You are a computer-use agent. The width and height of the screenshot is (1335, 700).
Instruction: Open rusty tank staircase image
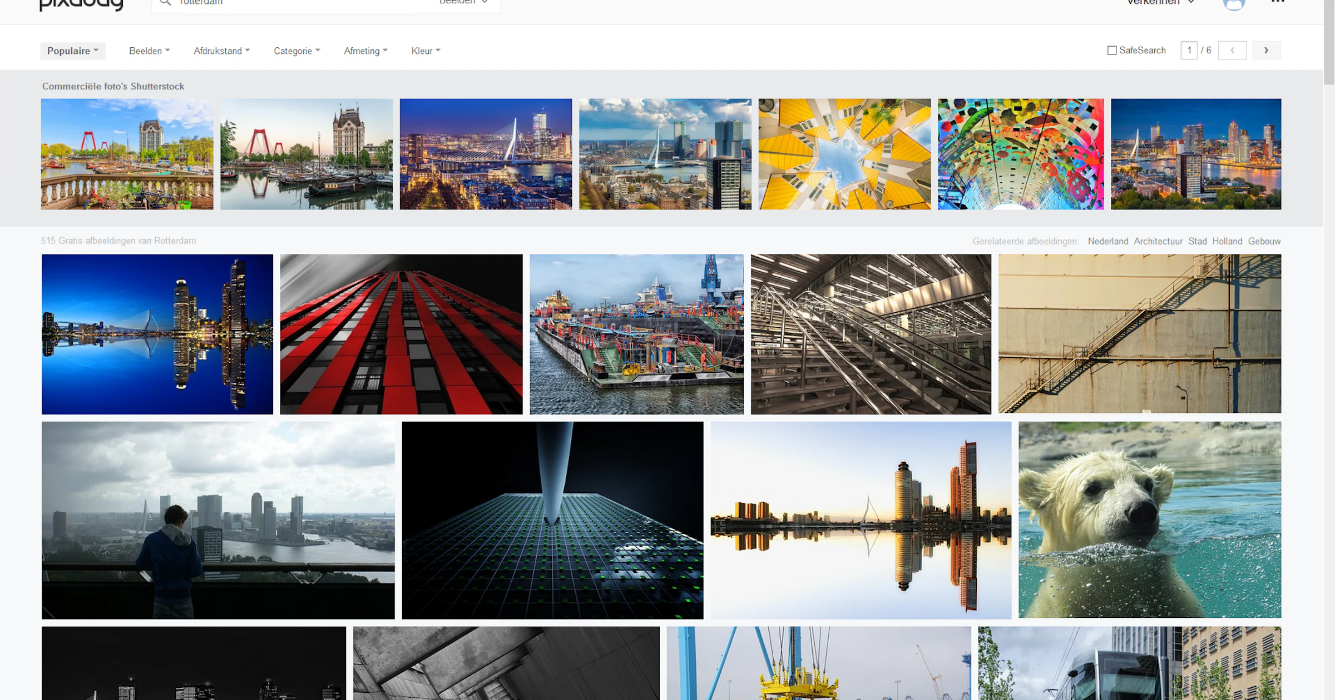(1140, 334)
